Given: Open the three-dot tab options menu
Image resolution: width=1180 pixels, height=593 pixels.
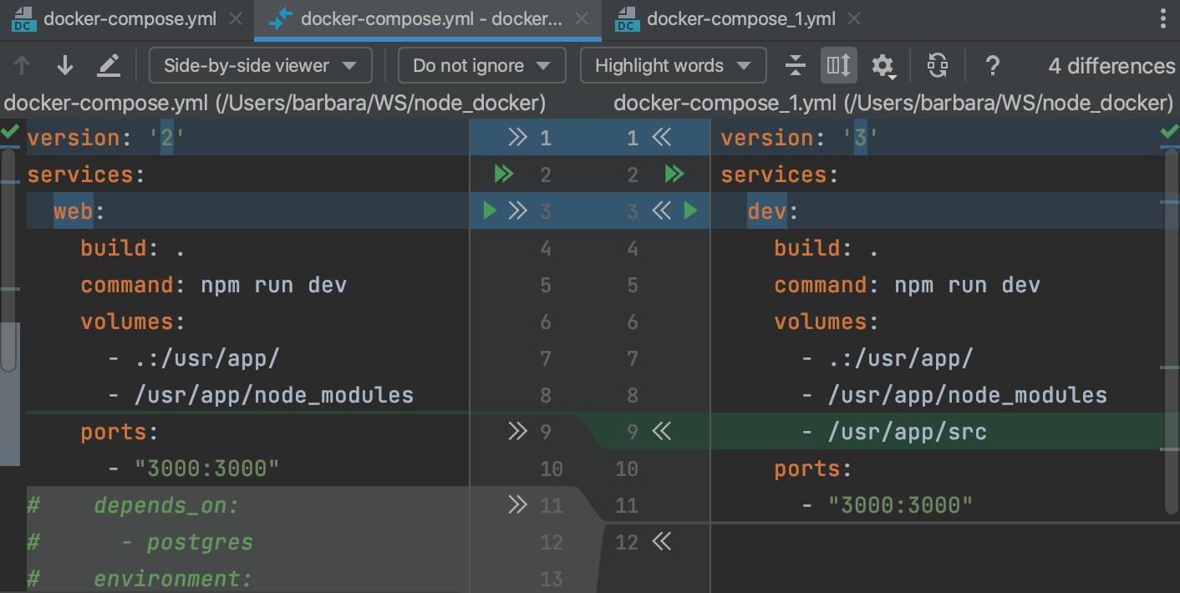Looking at the screenshot, I should point(1163,19).
